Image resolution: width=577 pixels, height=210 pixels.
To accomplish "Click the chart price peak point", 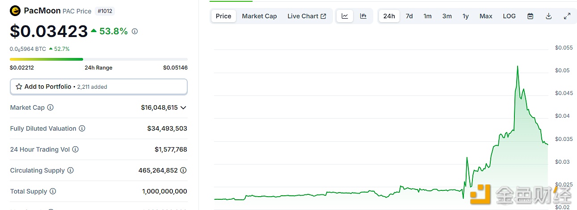I will coord(518,66).
